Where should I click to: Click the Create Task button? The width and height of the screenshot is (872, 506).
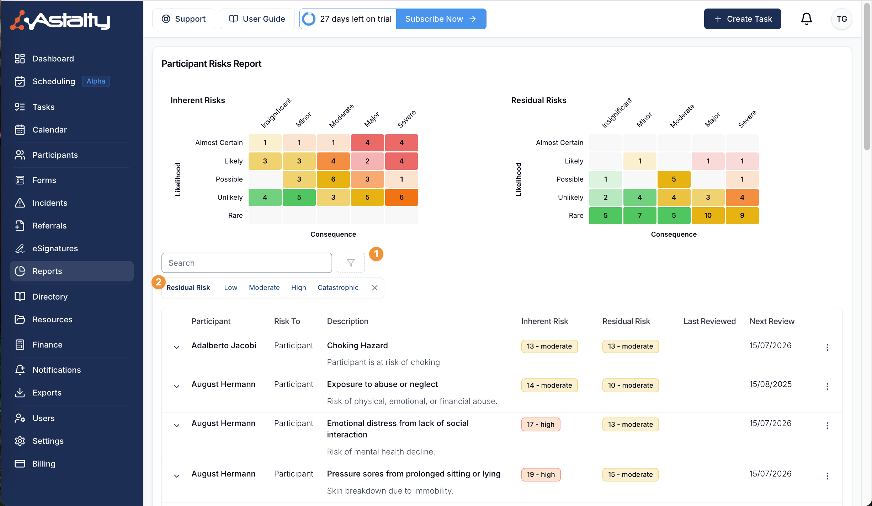(742, 19)
